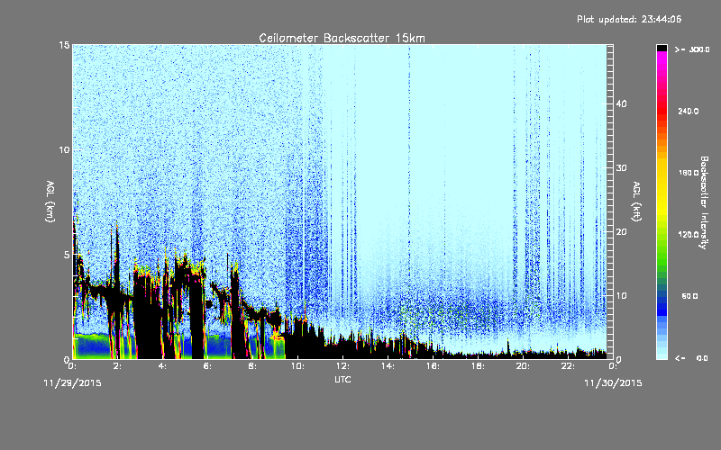Select the '8:' hour tick label
The width and height of the screenshot is (721, 450).
click(x=252, y=366)
